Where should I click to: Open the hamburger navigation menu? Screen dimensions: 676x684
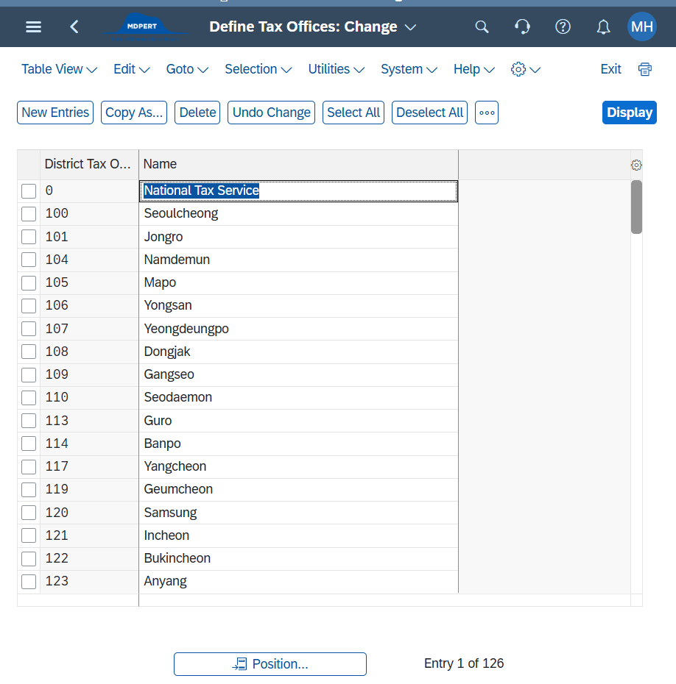point(33,27)
